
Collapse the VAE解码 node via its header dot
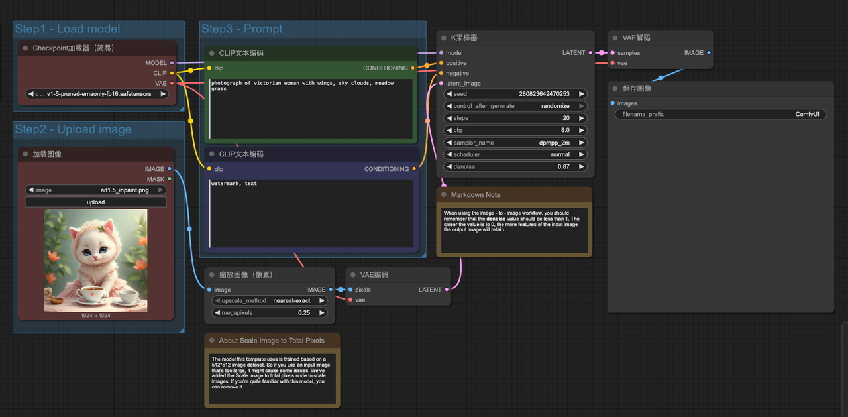click(614, 38)
